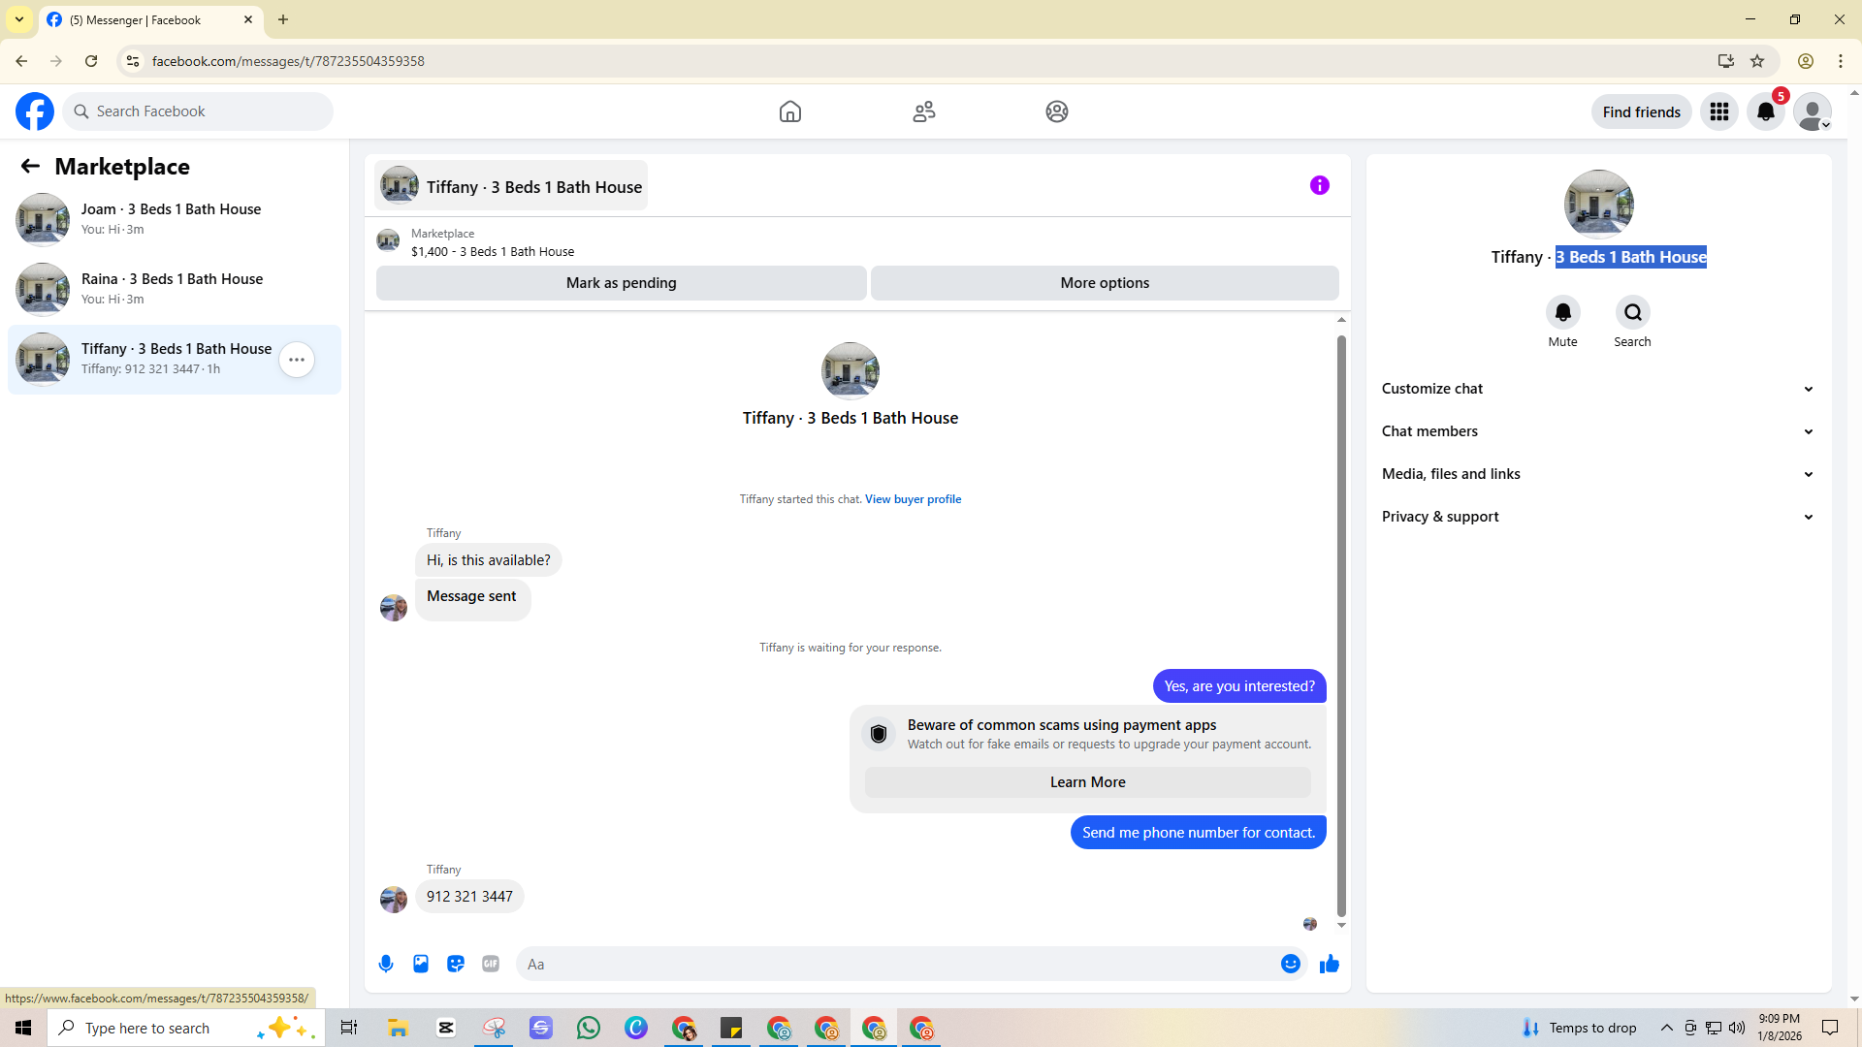This screenshot has height=1047, width=1862.
Task: Open the sticker picker icon
Action: (x=456, y=964)
